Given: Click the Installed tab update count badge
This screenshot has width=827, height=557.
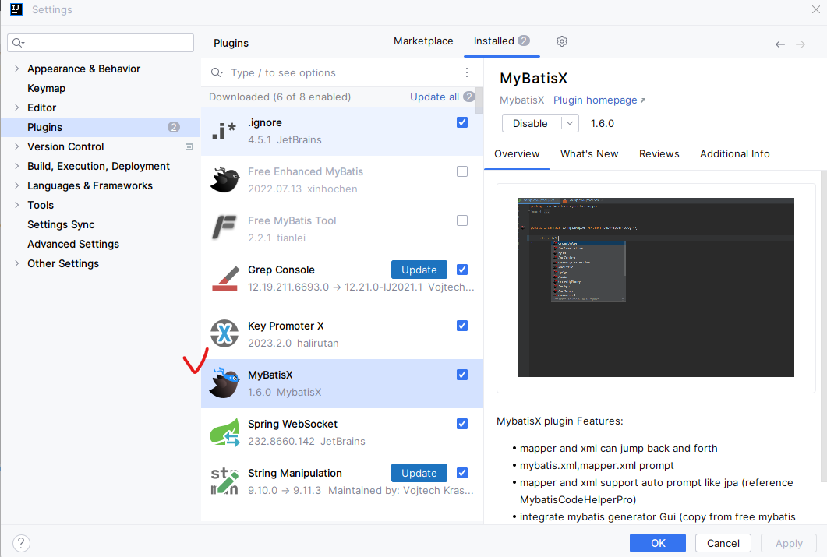Looking at the screenshot, I should (x=523, y=41).
